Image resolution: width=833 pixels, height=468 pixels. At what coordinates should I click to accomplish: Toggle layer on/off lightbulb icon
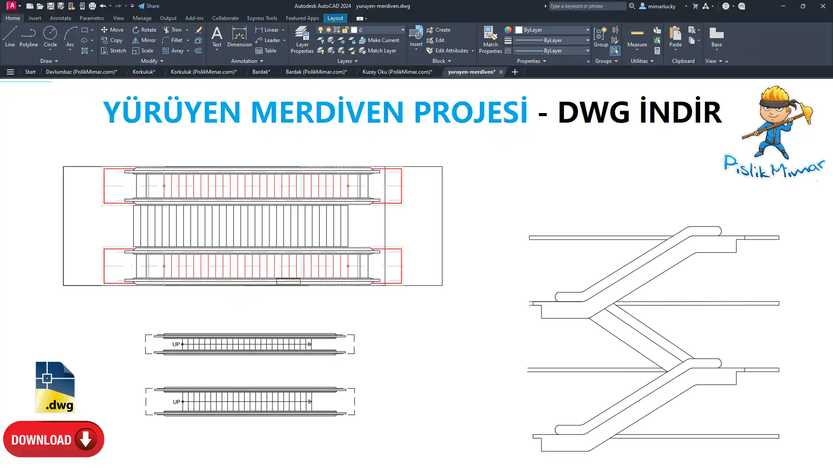[x=320, y=30]
